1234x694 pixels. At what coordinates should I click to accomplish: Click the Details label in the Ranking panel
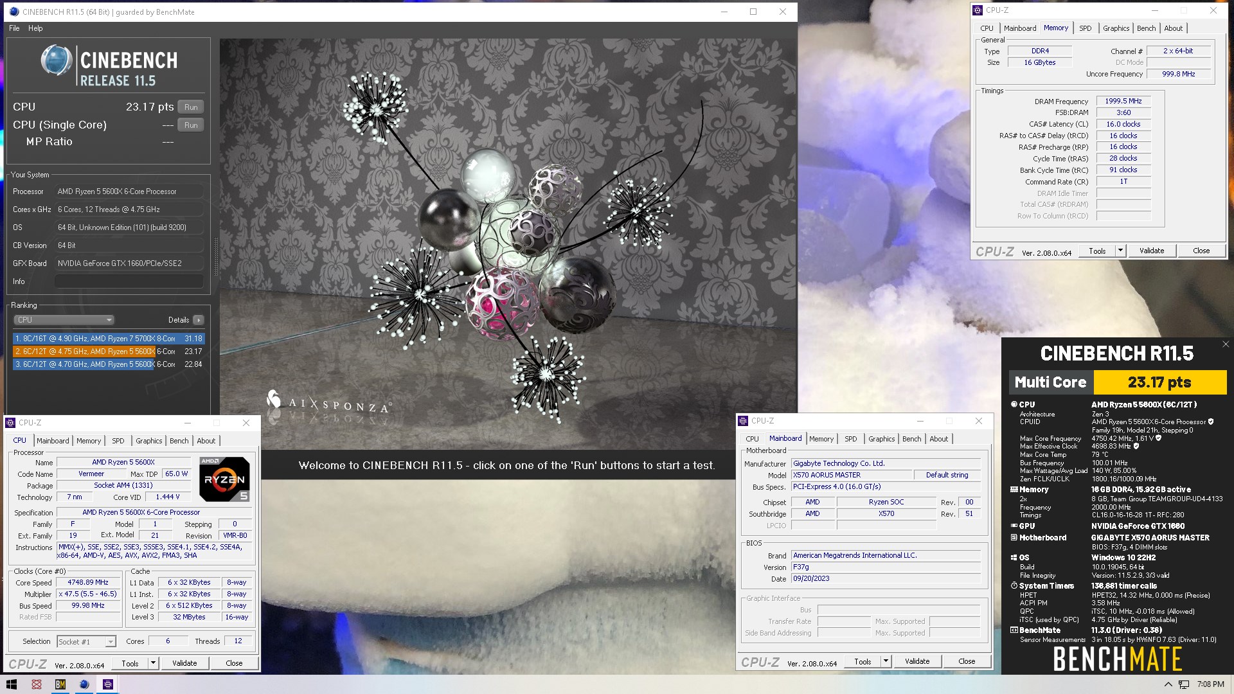point(179,320)
